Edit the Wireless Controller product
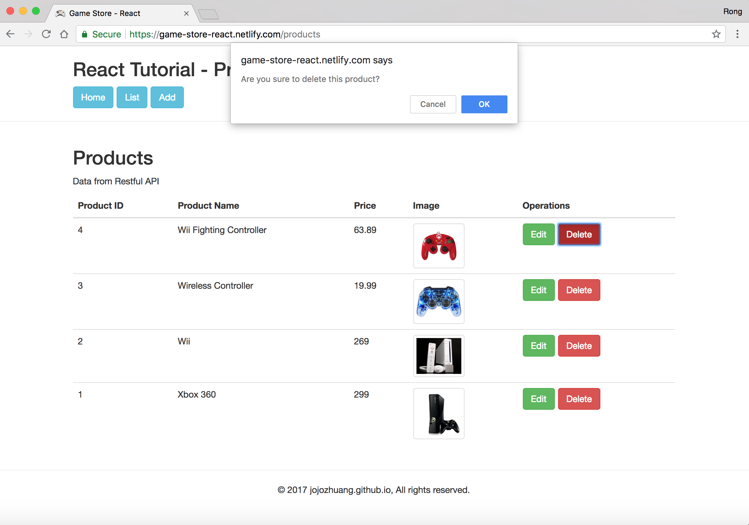Screen dimensions: 749x525 click(x=539, y=290)
